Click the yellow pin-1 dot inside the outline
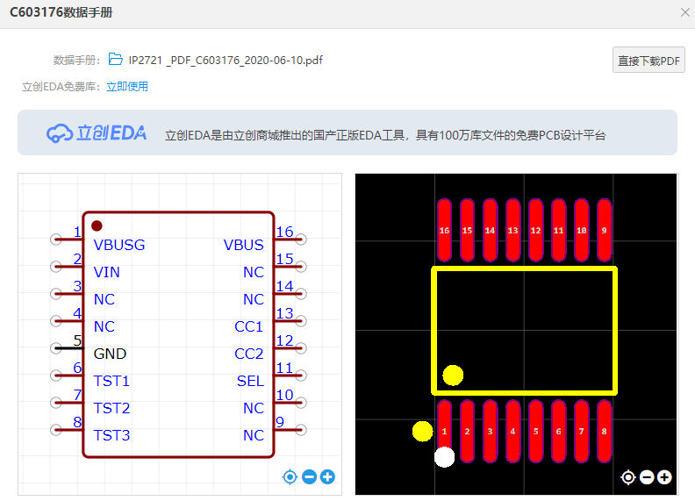This screenshot has height=501, width=695. point(453,375)
